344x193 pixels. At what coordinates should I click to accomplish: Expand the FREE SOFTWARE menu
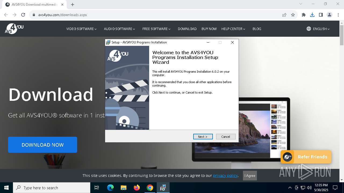click(x=156, y=29)
